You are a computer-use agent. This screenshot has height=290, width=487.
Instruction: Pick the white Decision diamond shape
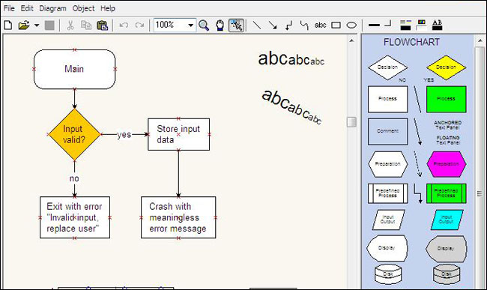click(387, 67)
